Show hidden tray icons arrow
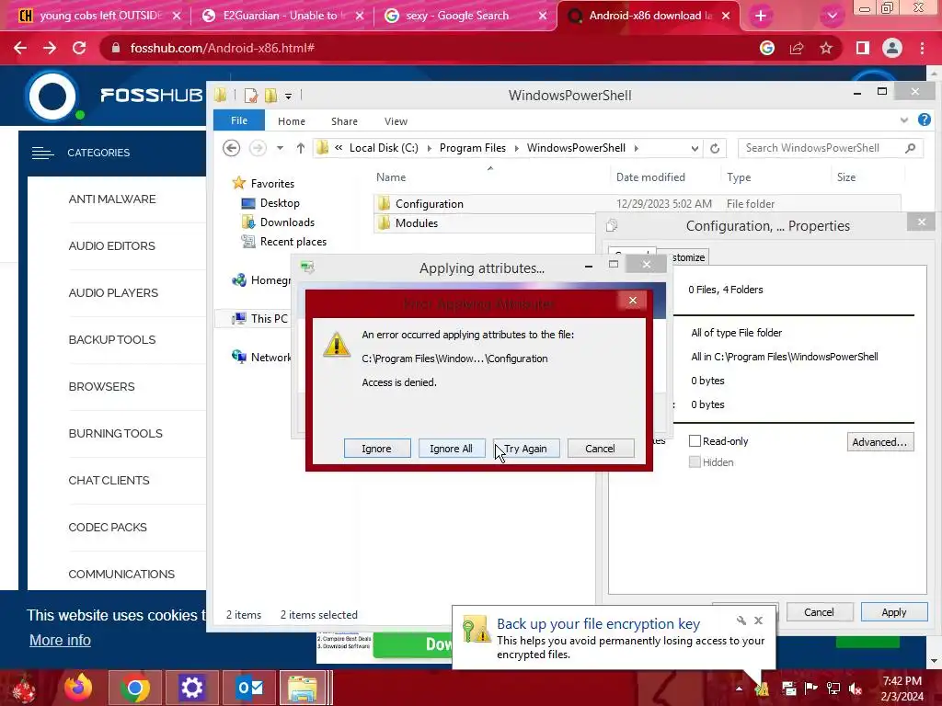Viewport: 942px width, 706px height. click(x=739, y=689)
